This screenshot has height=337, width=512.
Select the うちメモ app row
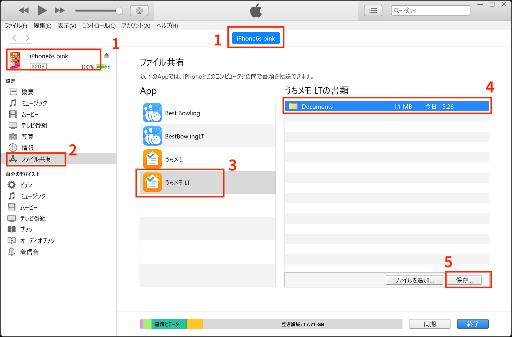coord(208,159)
